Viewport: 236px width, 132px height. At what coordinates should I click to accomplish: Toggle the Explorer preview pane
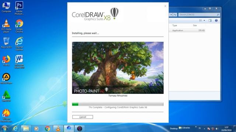(x=210, y=21)
